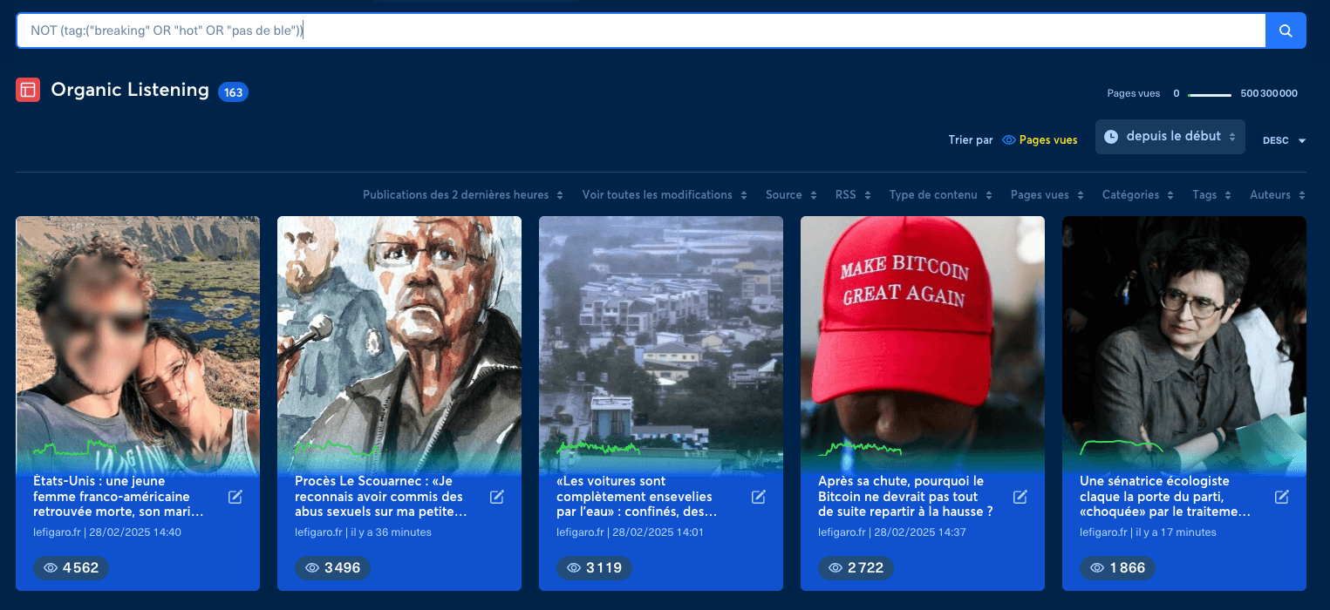This screenshot has width=1330, height=610.
Task: Open Voir toutes les modifications filter
Action: [x=665, y=195]
